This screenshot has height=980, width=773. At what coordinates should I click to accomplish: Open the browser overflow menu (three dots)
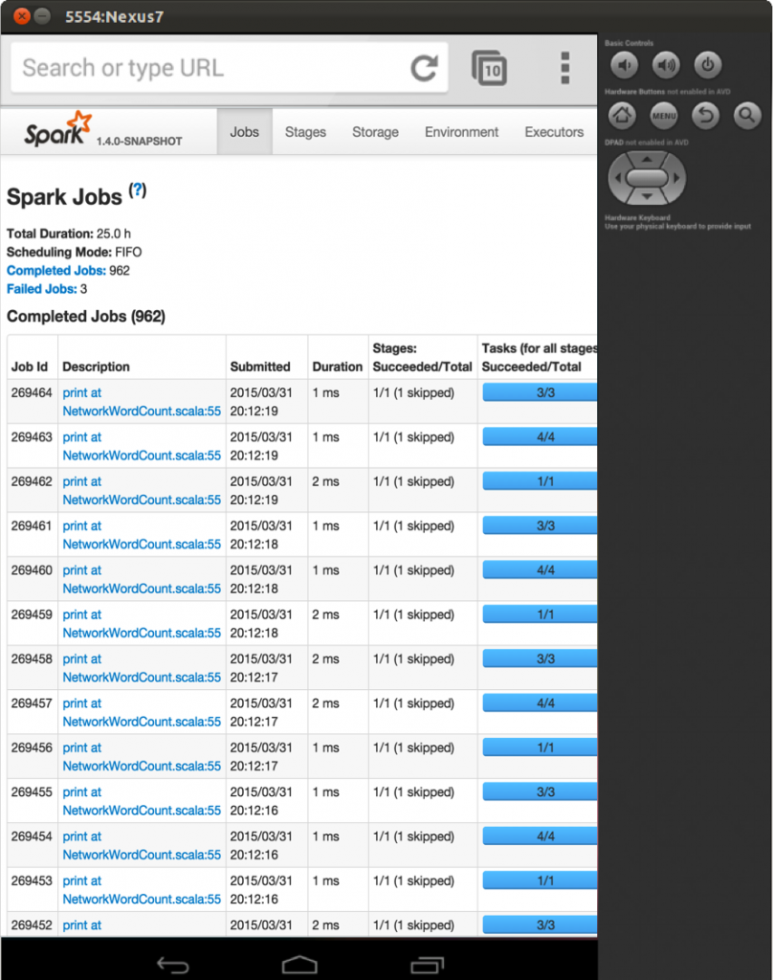pyautogui.click(x=564, y=68)
